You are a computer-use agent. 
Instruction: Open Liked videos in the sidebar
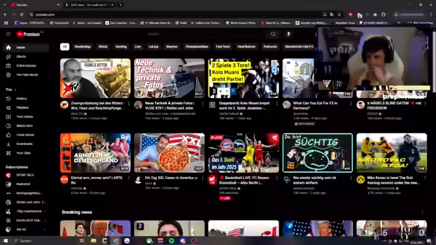pos(25,135)
